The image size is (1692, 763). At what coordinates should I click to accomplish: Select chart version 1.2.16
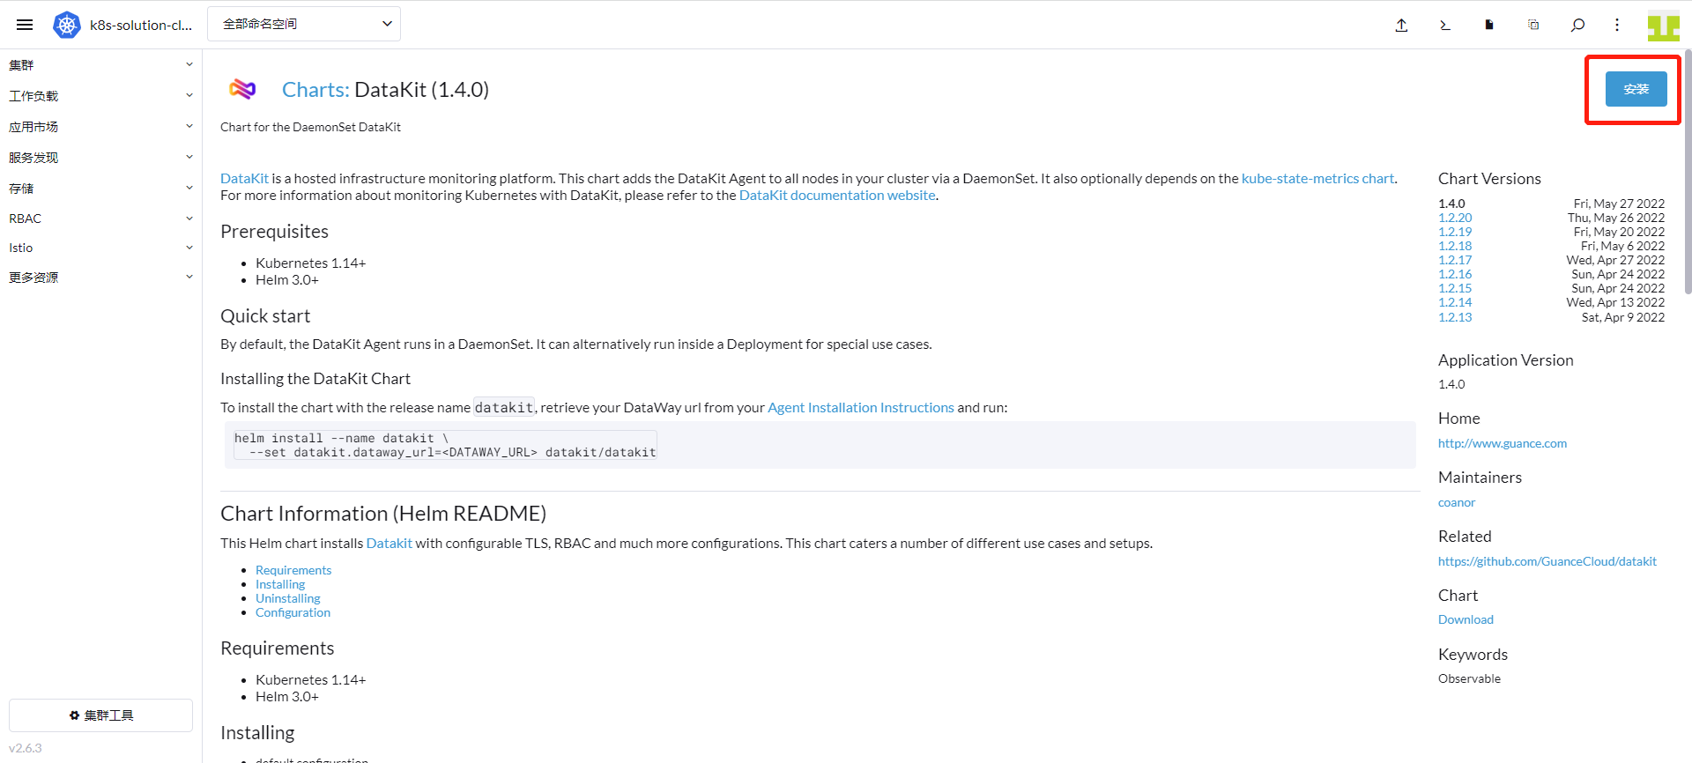1455,274
